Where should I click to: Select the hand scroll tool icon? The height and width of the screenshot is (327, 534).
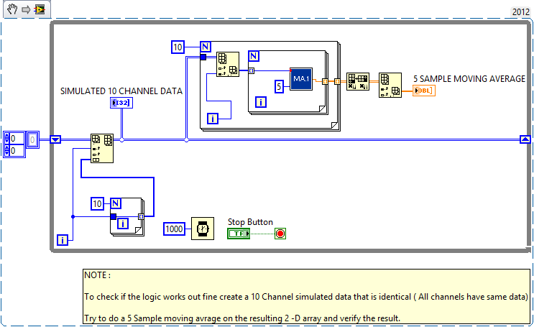coord(12,9)
